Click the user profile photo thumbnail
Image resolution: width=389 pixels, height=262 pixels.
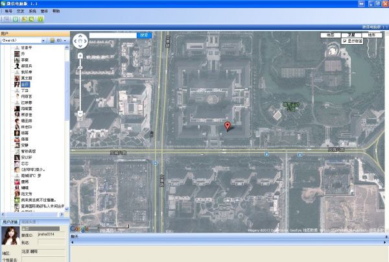pos(10,235)
